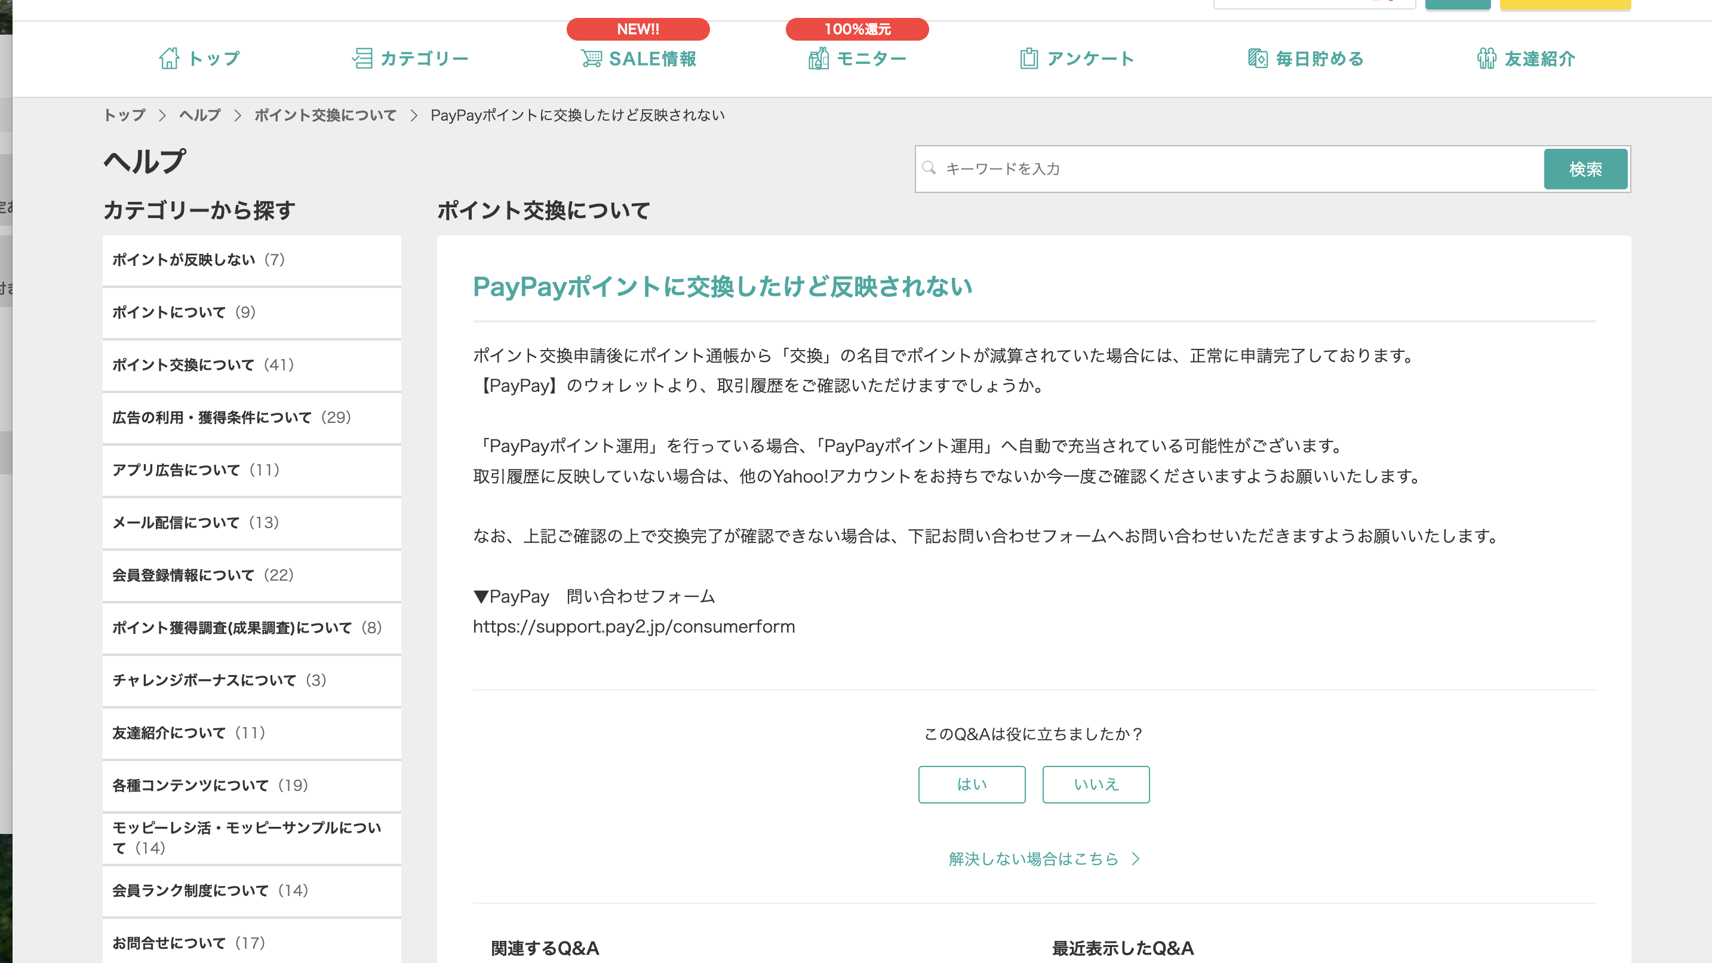
Task: Click the ヘルプ breadcrumb link
Action: coord(199,115)
